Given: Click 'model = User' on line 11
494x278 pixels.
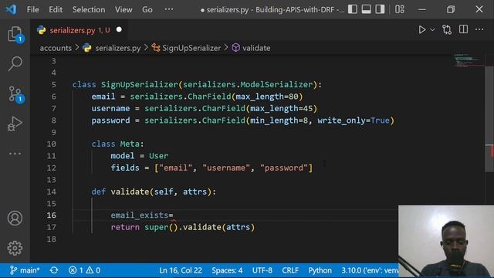Looking at the screenshot, I should tap(140, 156).
